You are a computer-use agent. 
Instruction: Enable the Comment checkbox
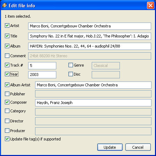click(7, 56)
